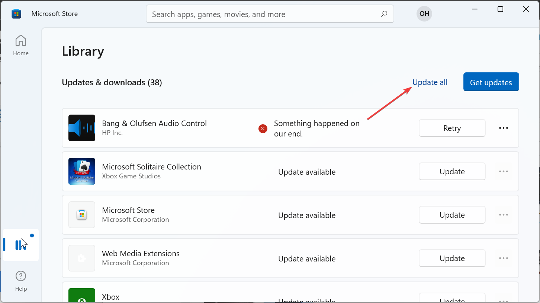540x303 pixels.
Task: Open more options for Web Media Extensions
Action: tap(503, 258)
